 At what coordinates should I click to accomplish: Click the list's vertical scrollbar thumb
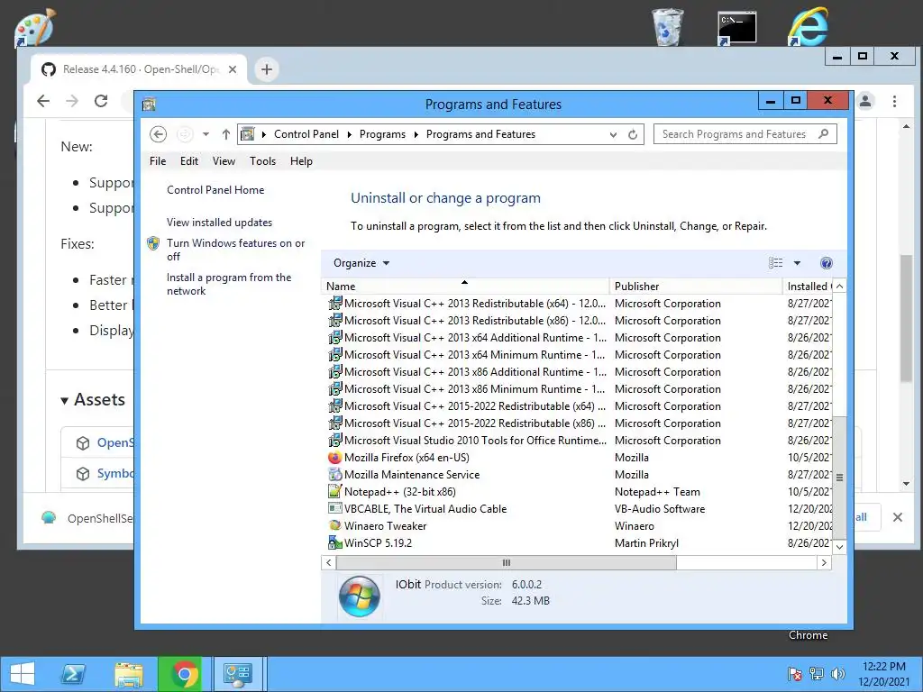pos(839,478)
